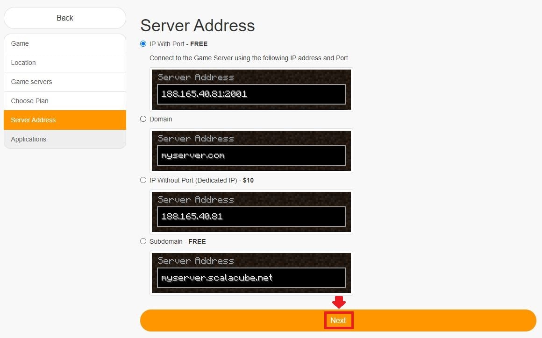Click the myserver.scalacube.net subdomain field

[251, 277]
